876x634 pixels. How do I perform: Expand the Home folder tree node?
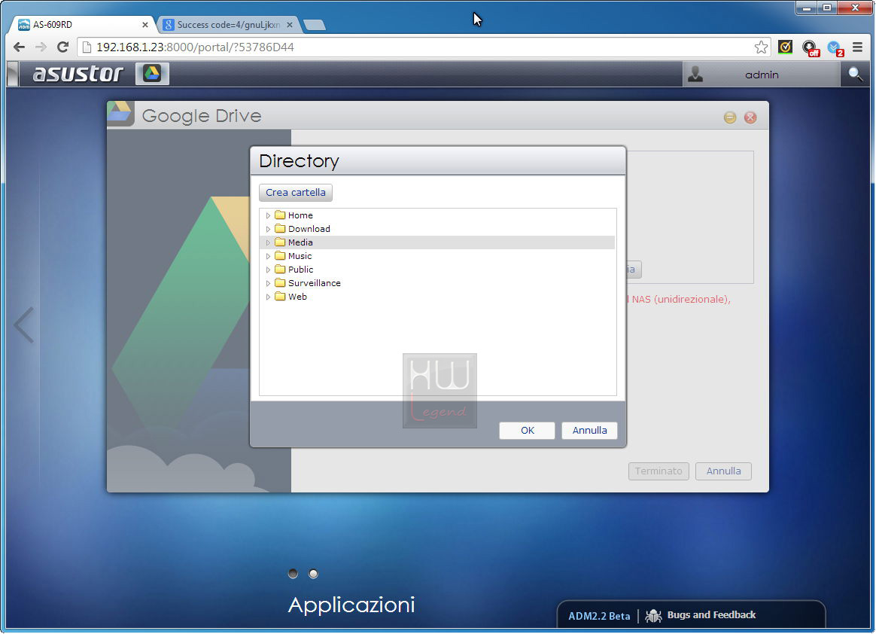coord(268,215)
